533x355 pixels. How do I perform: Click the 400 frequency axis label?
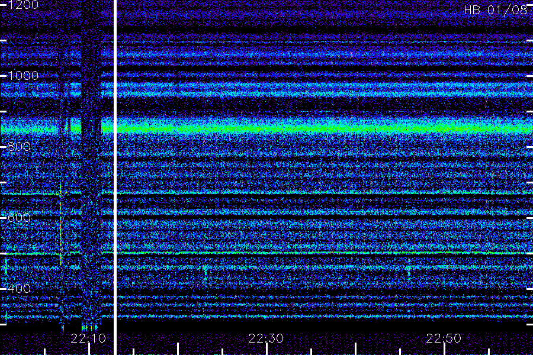tap(19, 288)
